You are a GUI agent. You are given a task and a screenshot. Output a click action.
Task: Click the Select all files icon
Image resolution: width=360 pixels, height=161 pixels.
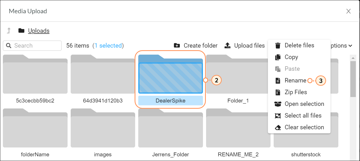[278, 116]
